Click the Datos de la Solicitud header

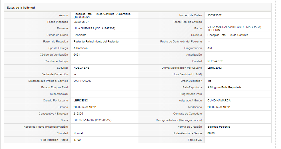point(21,7)
